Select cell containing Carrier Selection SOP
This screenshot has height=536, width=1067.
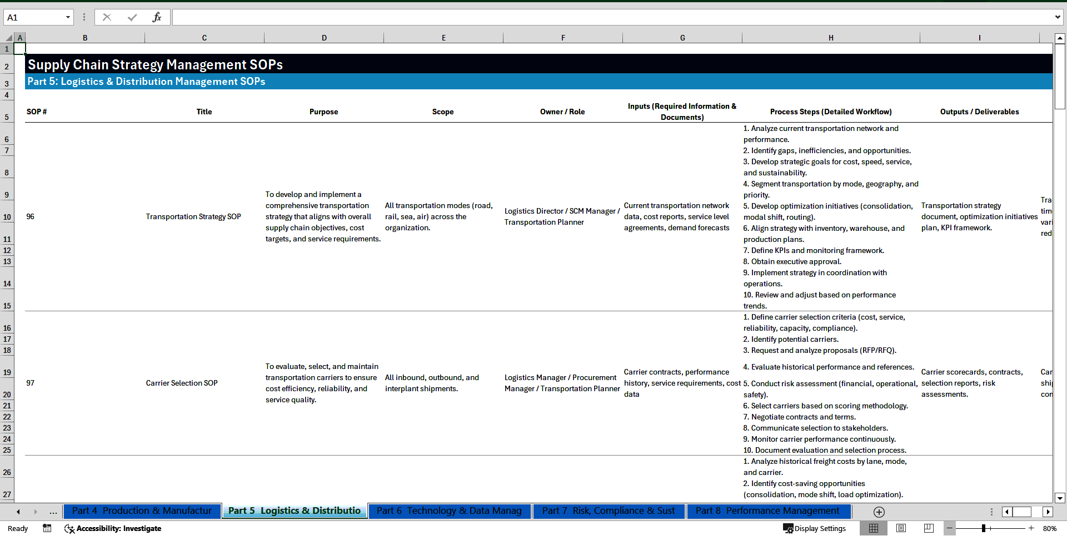[181, 383]
